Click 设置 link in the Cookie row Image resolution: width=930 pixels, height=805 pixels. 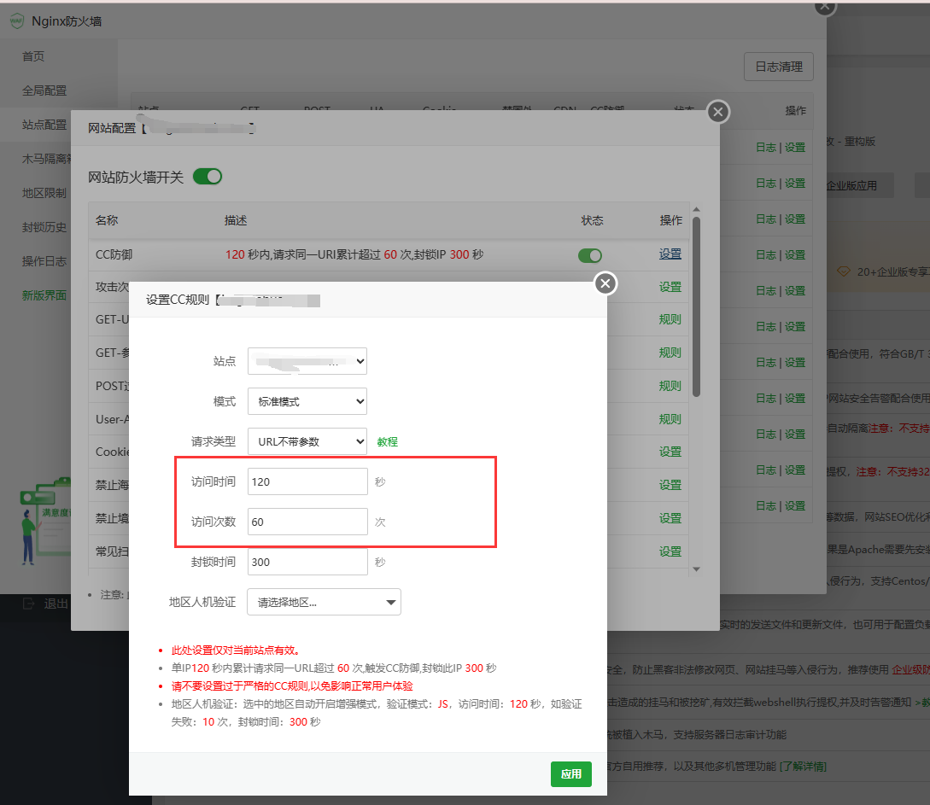pos(670,452)
